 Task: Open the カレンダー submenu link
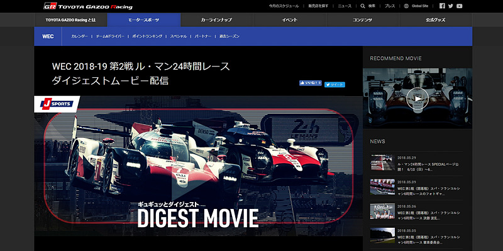point(79,36)
